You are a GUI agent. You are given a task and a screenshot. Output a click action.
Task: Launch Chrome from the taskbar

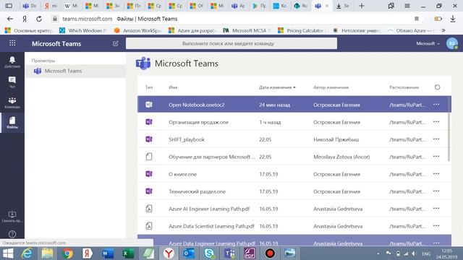[x=67, y=253]
